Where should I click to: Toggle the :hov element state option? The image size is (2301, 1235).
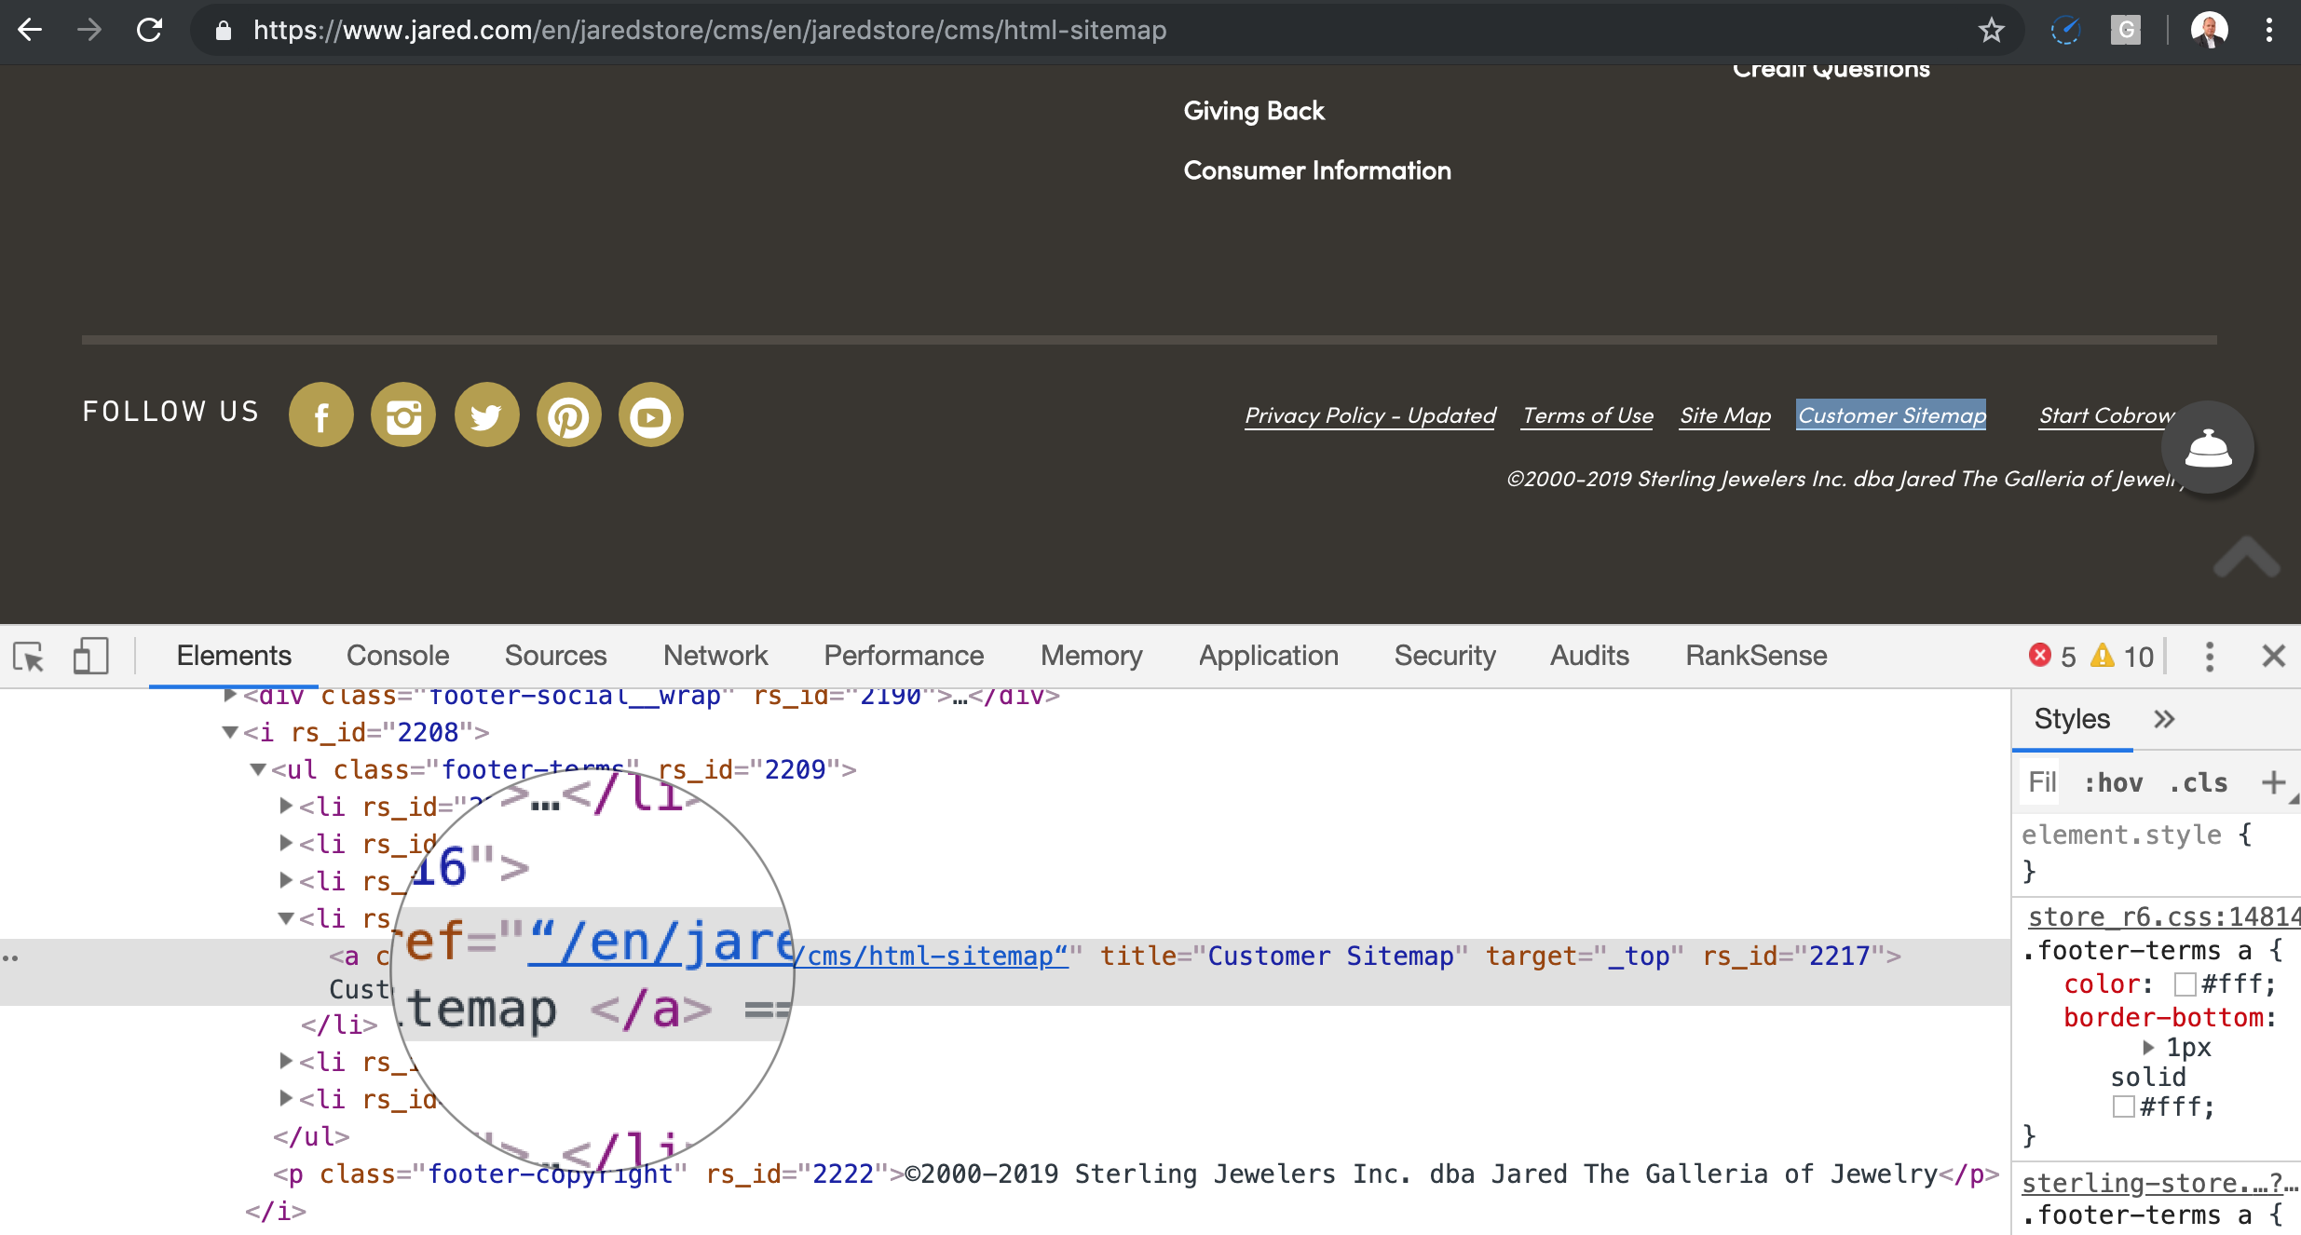click(2113, 782)
